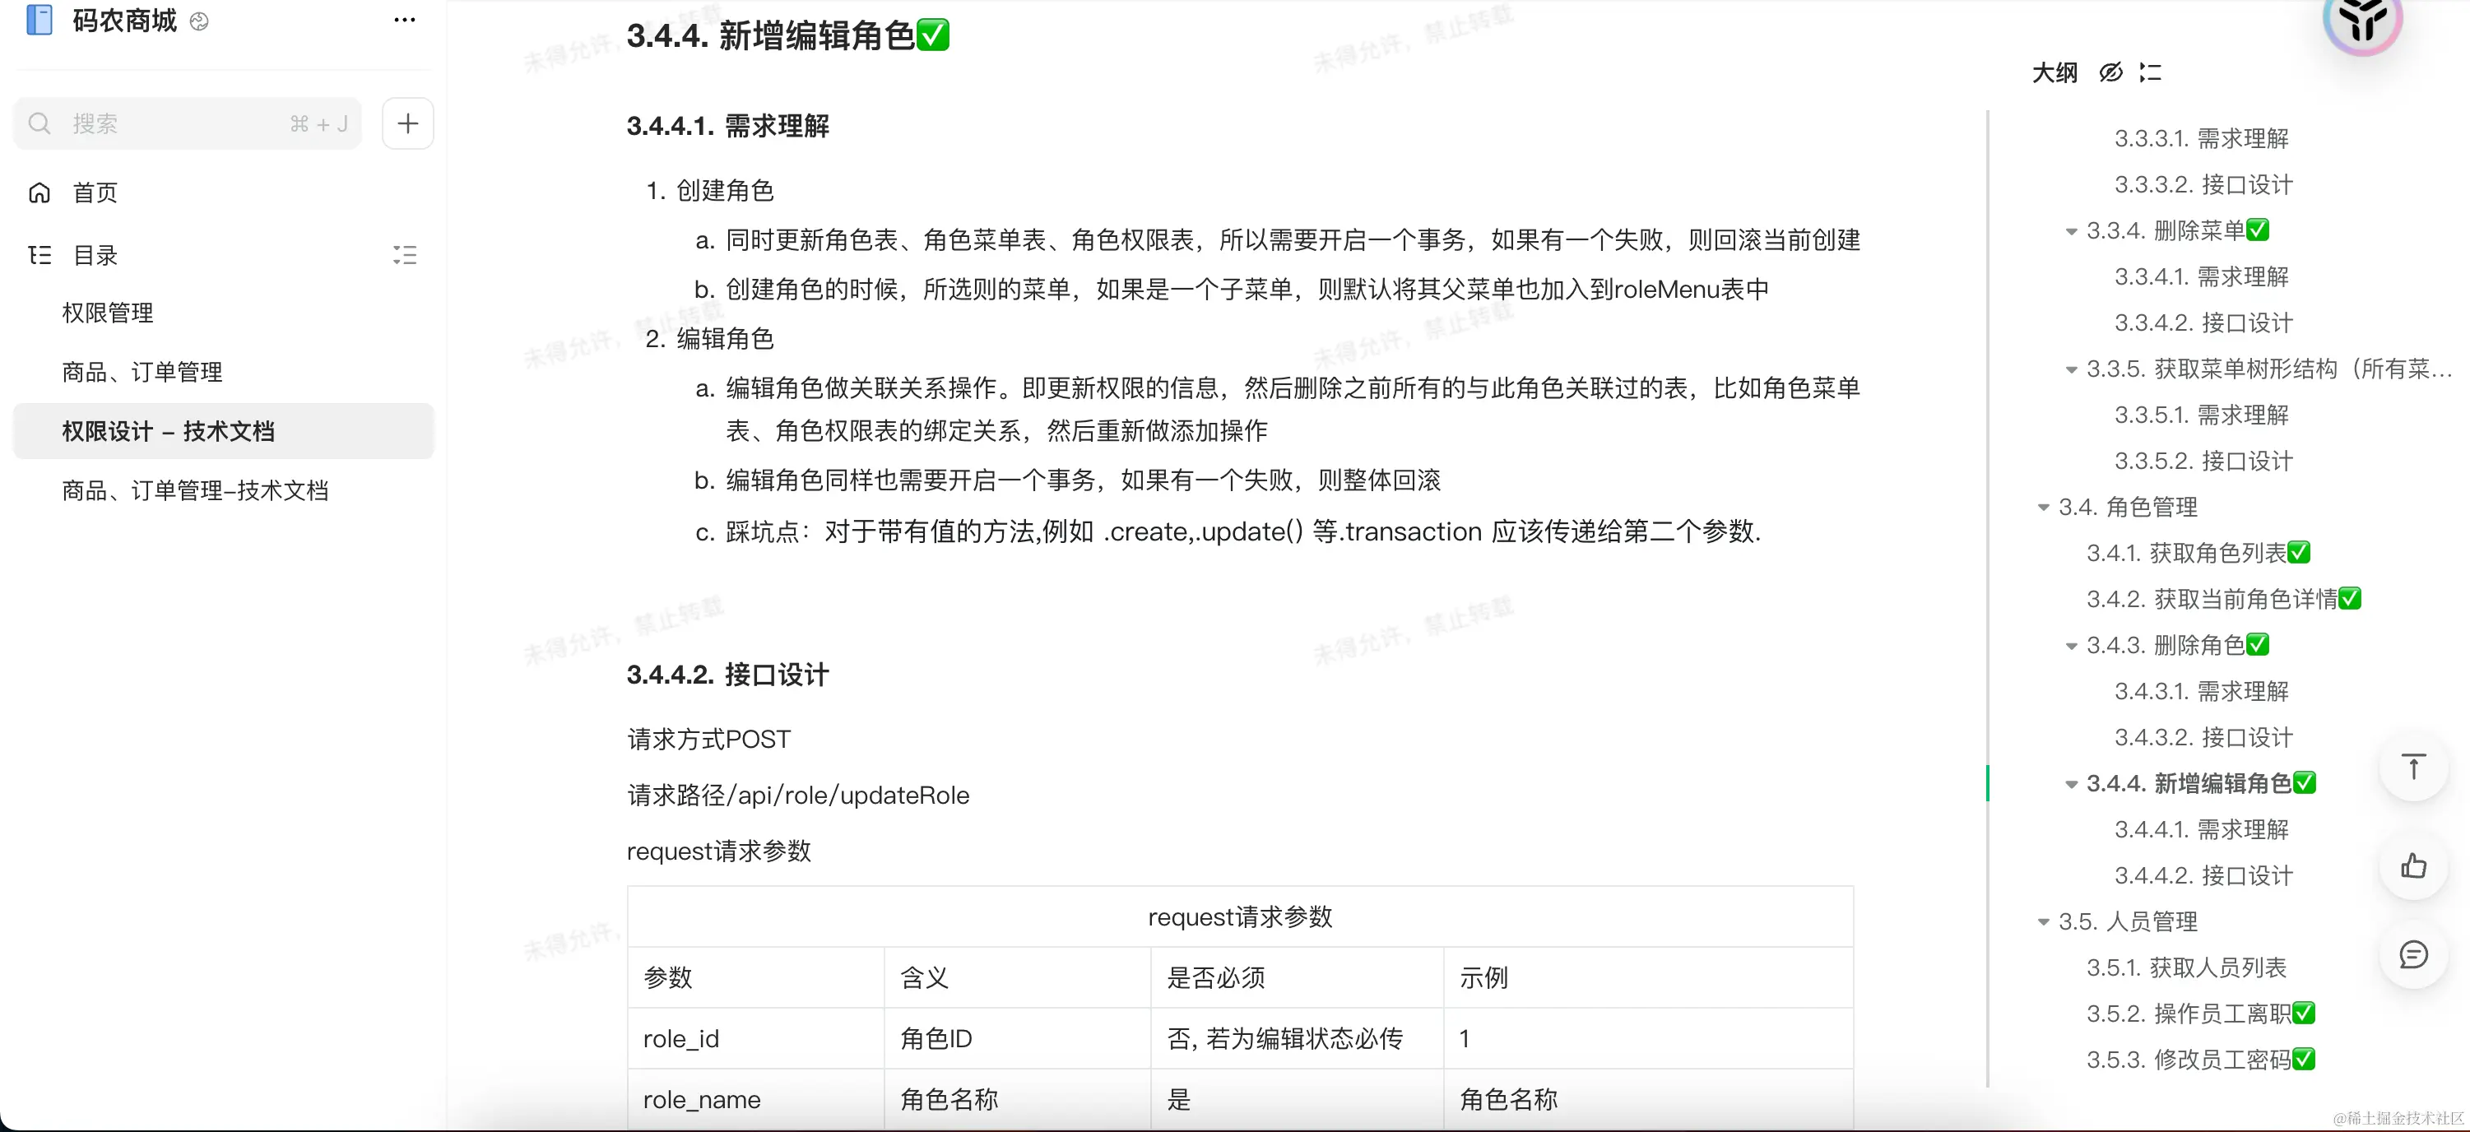Collapse the 3.4. 角色管理 outline section

(x=2043, y=507)
